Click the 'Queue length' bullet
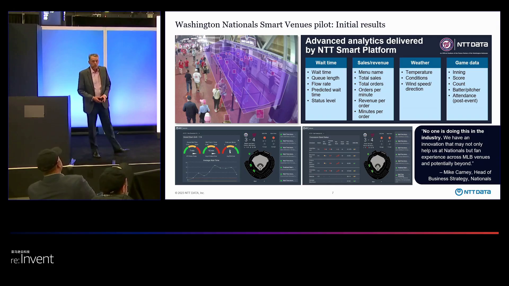509x286 pixels. pyautogui.click(x=325, y=78)
